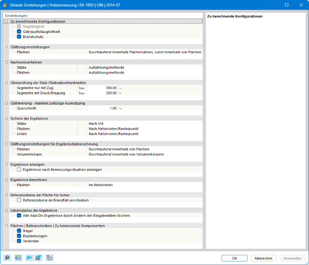Viewport: 309px width, 265px height.
Task: Close the Globale Einstellungen dialog
Action: [301, 5]
